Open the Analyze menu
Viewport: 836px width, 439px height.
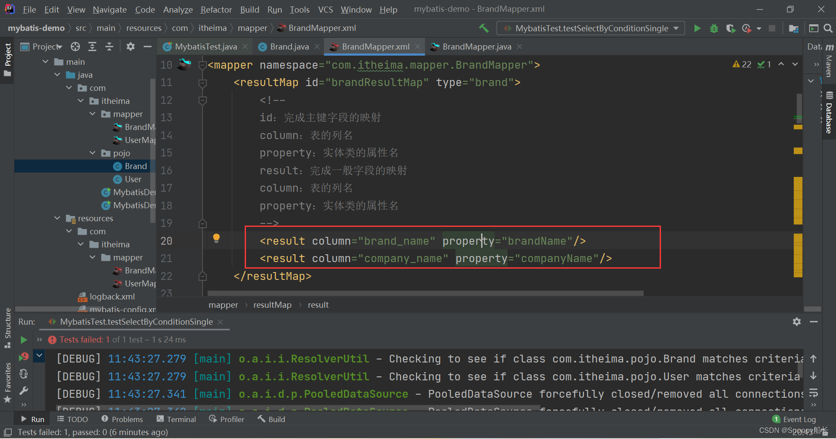tap(178, 10)
